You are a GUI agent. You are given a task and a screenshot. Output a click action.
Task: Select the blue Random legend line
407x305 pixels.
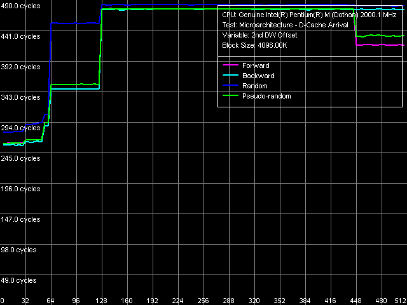pos(230,85)
